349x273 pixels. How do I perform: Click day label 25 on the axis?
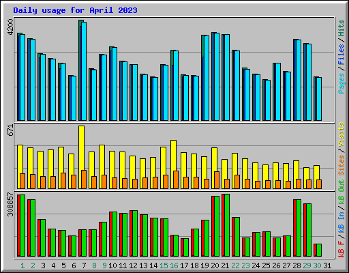click(266, 265)
